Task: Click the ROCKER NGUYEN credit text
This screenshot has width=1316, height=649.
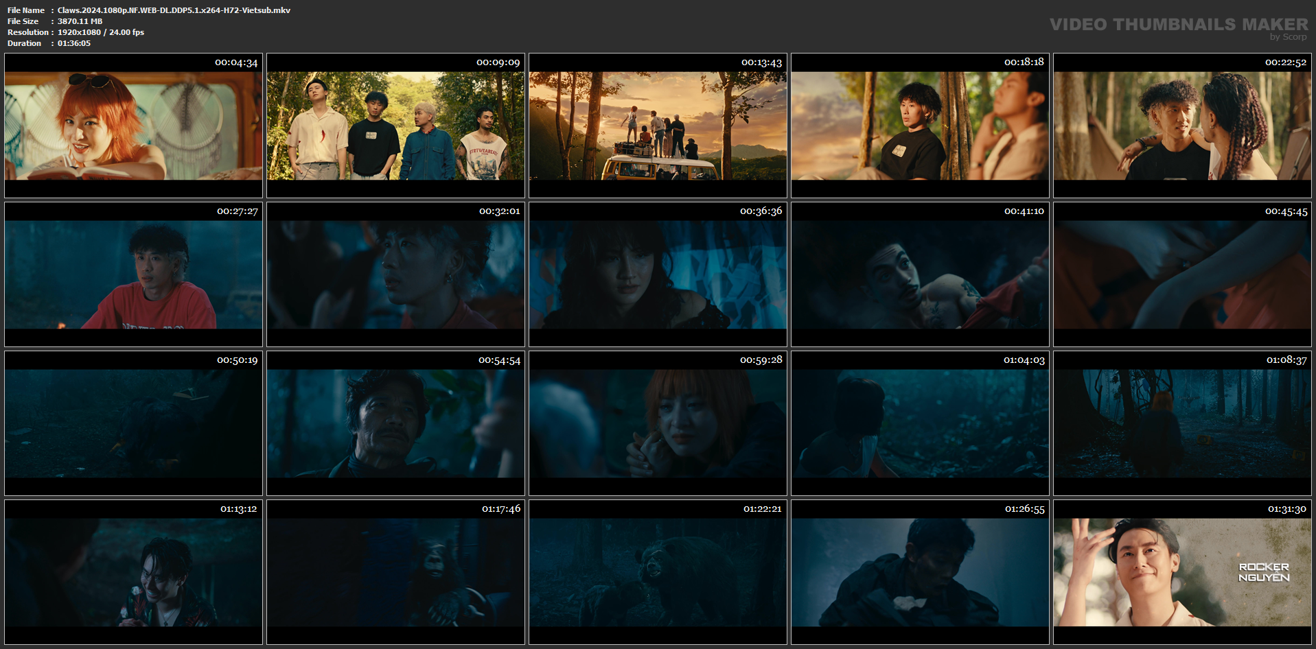Action: pos(1264,572)
